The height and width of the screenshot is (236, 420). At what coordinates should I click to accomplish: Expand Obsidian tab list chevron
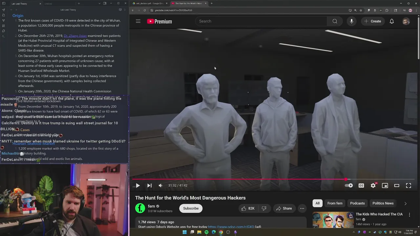click(99, 4)
